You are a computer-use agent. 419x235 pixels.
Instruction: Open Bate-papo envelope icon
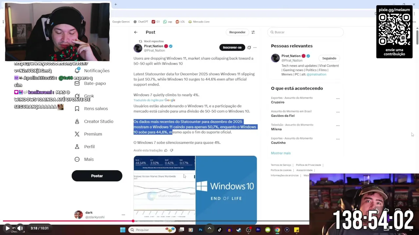(x=77, y=83)
